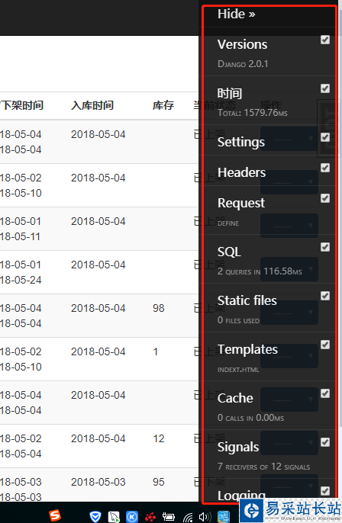Disable the Settings panel checkbox
The height and width of the screenshot is (523, 342).
click(x=325, y=137)
